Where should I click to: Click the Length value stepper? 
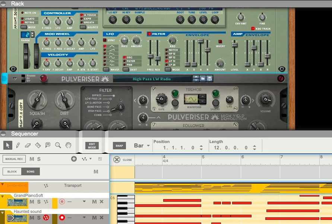[254, 147]
